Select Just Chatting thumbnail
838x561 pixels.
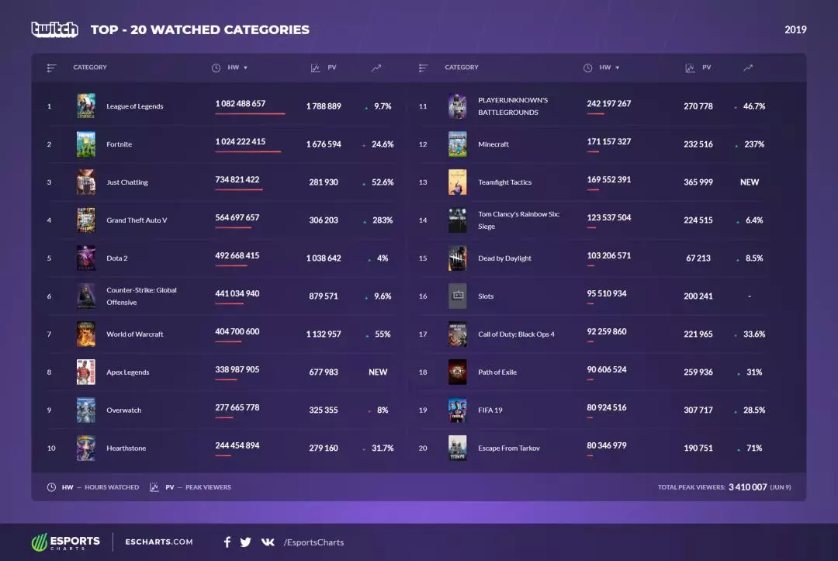(x=86, y=182)
